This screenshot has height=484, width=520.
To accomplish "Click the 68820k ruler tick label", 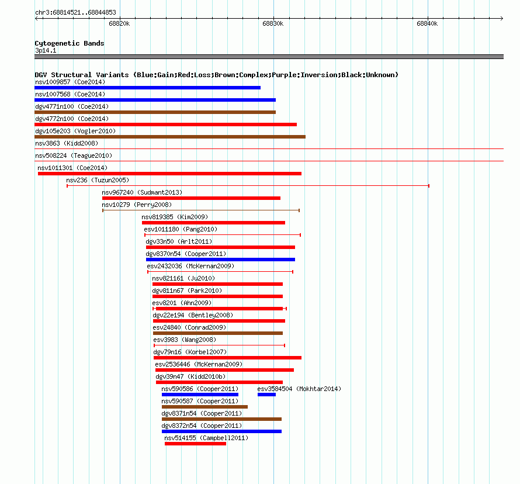I will coord(119,23).
